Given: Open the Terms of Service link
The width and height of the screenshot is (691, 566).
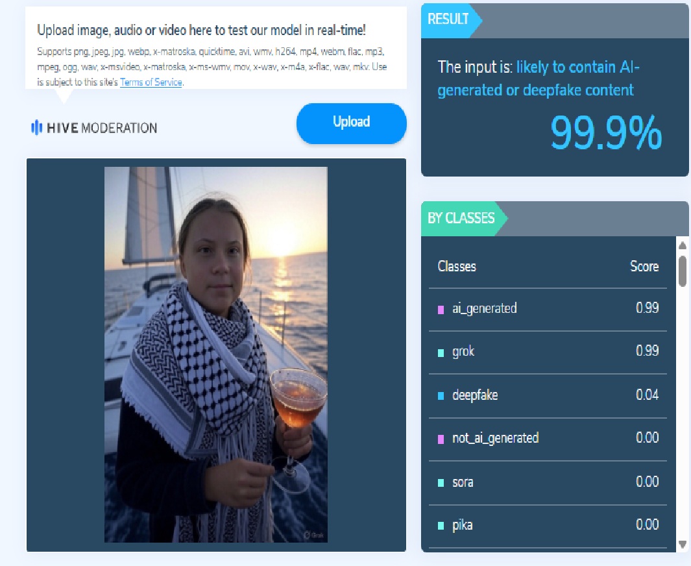Looking at the screenshot, I should (x=151, y=82).
